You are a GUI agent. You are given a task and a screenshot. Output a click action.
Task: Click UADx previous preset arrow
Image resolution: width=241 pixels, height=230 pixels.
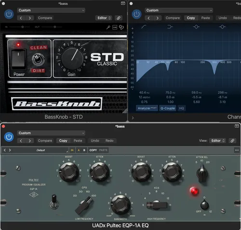[x=5, y=150]
